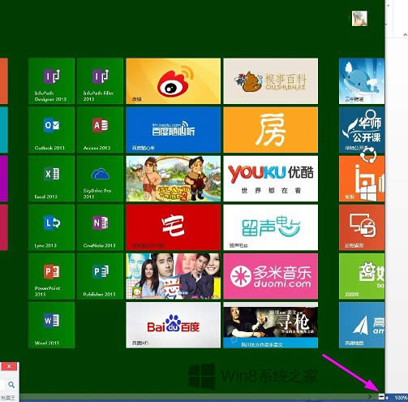Image resolution: width=408 pixels, height=402 pixels.
Task: Click the magnifier search icon bottom-left
Action: point(11,384)
